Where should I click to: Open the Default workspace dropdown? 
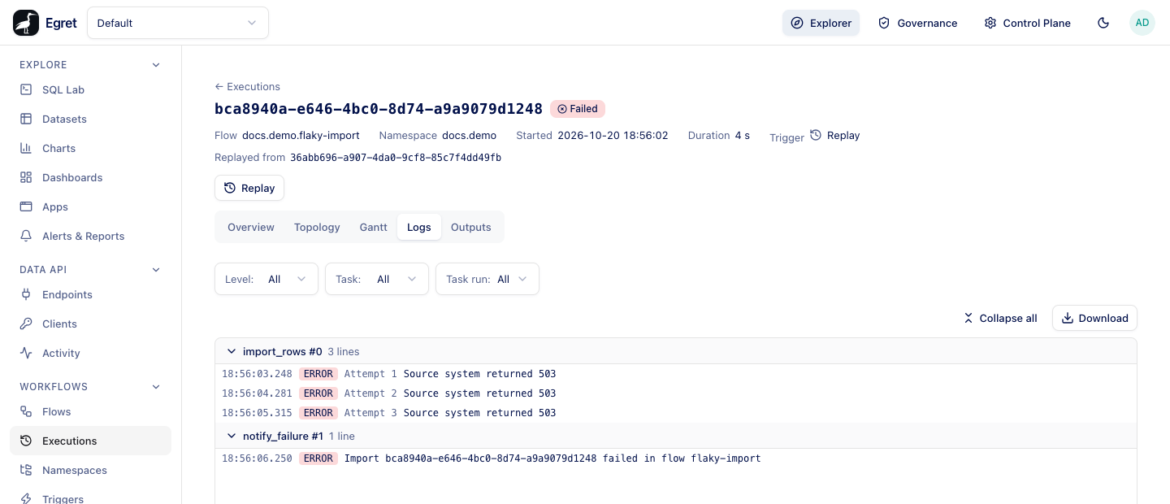[178, 23]
